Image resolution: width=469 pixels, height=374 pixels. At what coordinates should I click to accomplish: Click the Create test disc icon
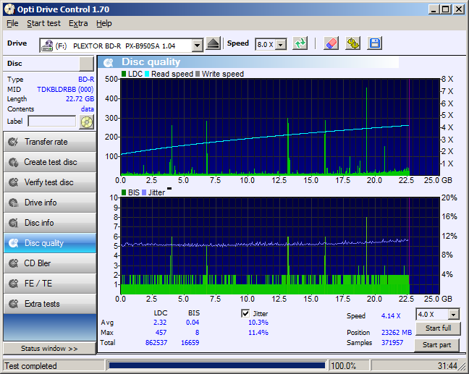13,162
